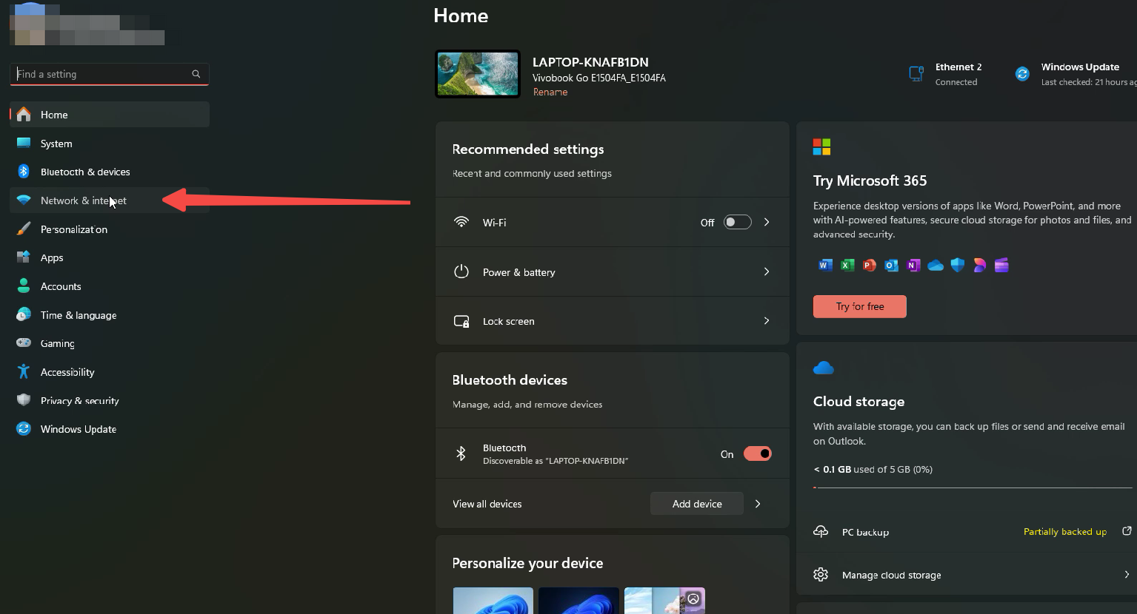
Task: Click the Bluetooth & devices sidebar icon
Action: coord(24,172)
